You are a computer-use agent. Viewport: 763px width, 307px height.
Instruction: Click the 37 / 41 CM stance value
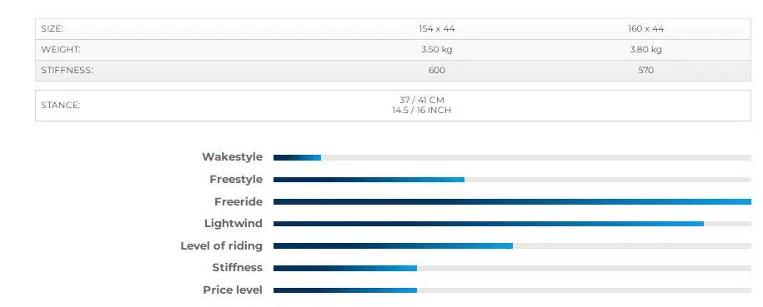(x=421, y=100)
